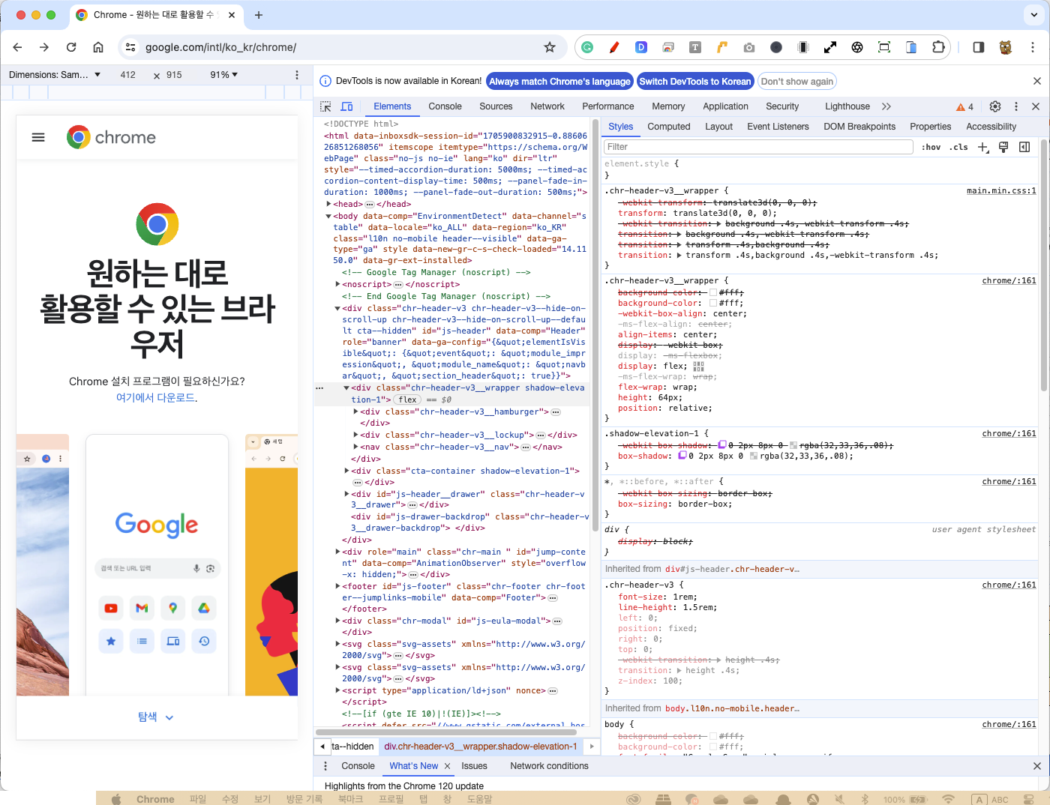This screenshot has height=805, width=1050.
Task: Expand the footer js-footer node
Action: pyautogui.click(x=337, y=586)
